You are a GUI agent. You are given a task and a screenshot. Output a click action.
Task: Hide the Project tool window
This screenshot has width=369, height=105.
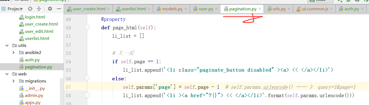pyautogui.click(x=59, y=9)
